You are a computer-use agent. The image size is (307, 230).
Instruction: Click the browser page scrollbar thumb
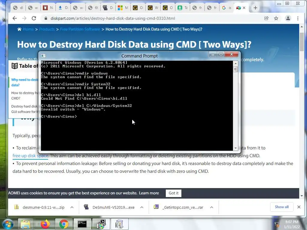coord(302,42)
